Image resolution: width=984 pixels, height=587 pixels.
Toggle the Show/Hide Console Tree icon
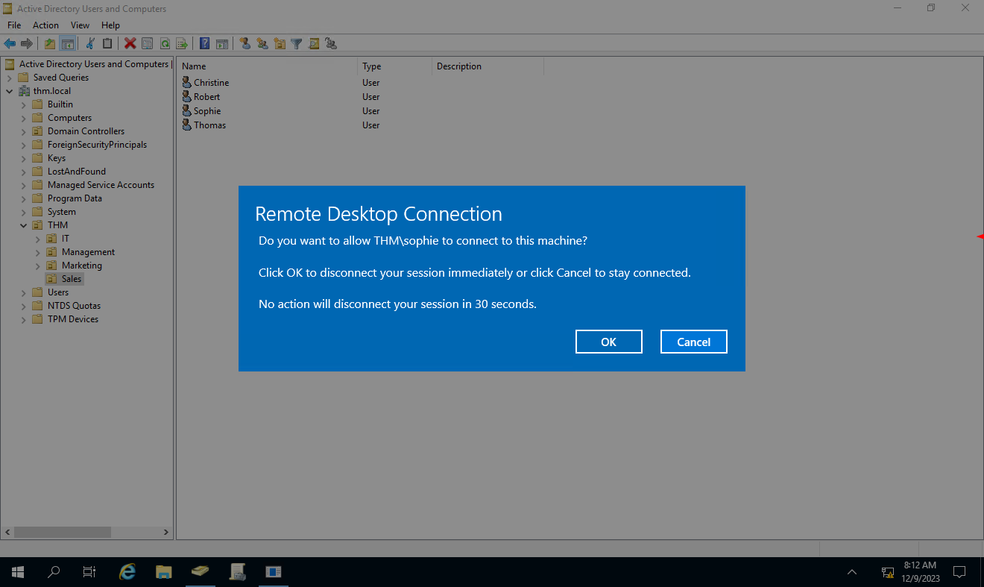[x=67, y=44]
